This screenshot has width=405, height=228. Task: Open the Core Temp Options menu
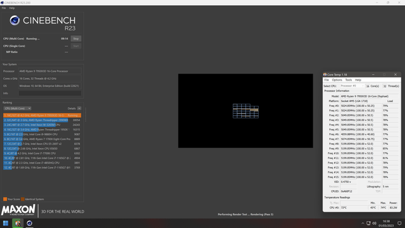[337, 80]
